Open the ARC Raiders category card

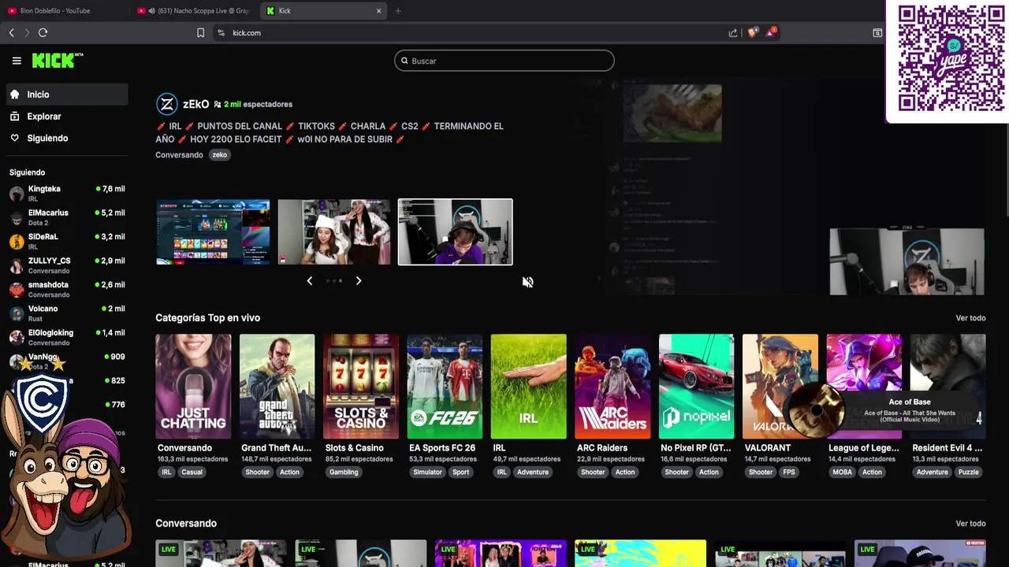point(612,387)
